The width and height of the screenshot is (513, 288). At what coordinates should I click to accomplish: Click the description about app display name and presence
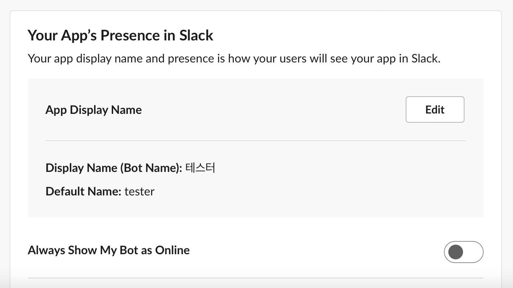pyautogui.click(x=234, y=58)
